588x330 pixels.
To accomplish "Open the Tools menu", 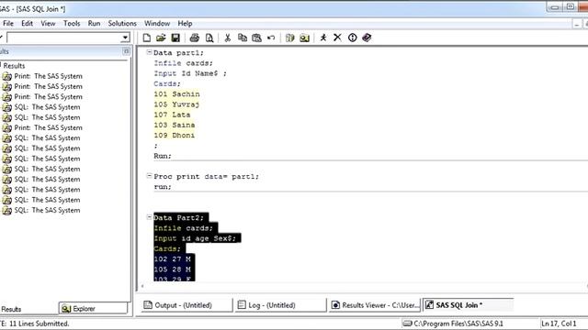I will pyautogui.click(x=72, y=23).
